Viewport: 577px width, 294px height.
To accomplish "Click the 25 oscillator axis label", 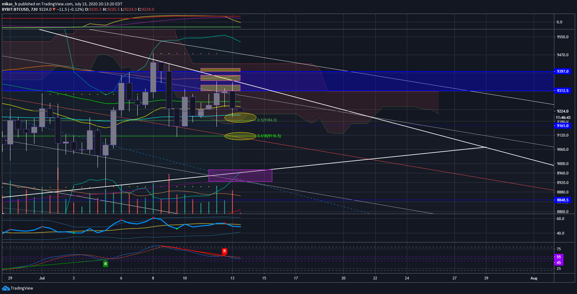I will (559, 269).
